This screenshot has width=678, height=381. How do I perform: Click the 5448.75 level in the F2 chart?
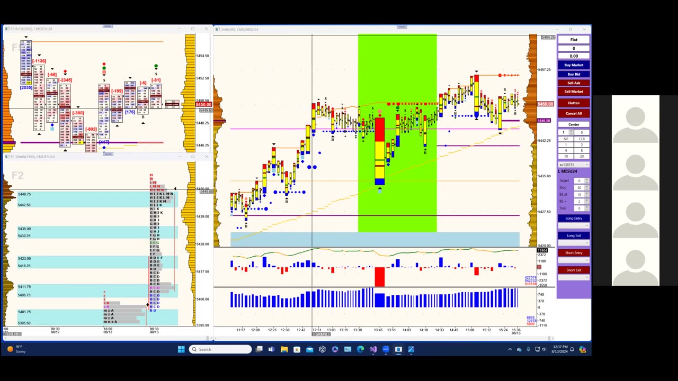(24, 194)
